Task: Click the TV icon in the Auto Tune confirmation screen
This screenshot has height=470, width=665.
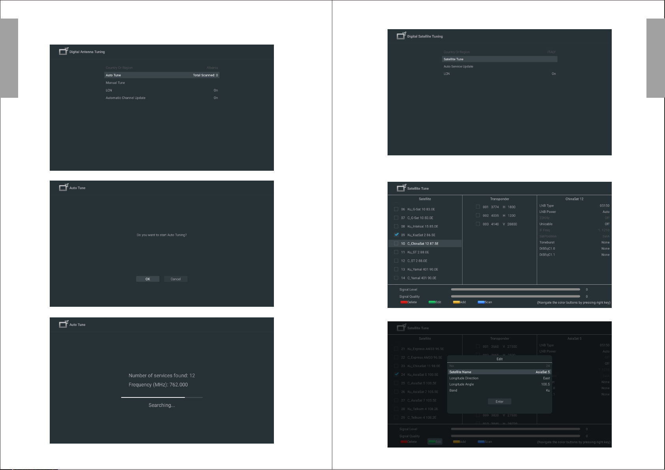Action: pos(64,187)
